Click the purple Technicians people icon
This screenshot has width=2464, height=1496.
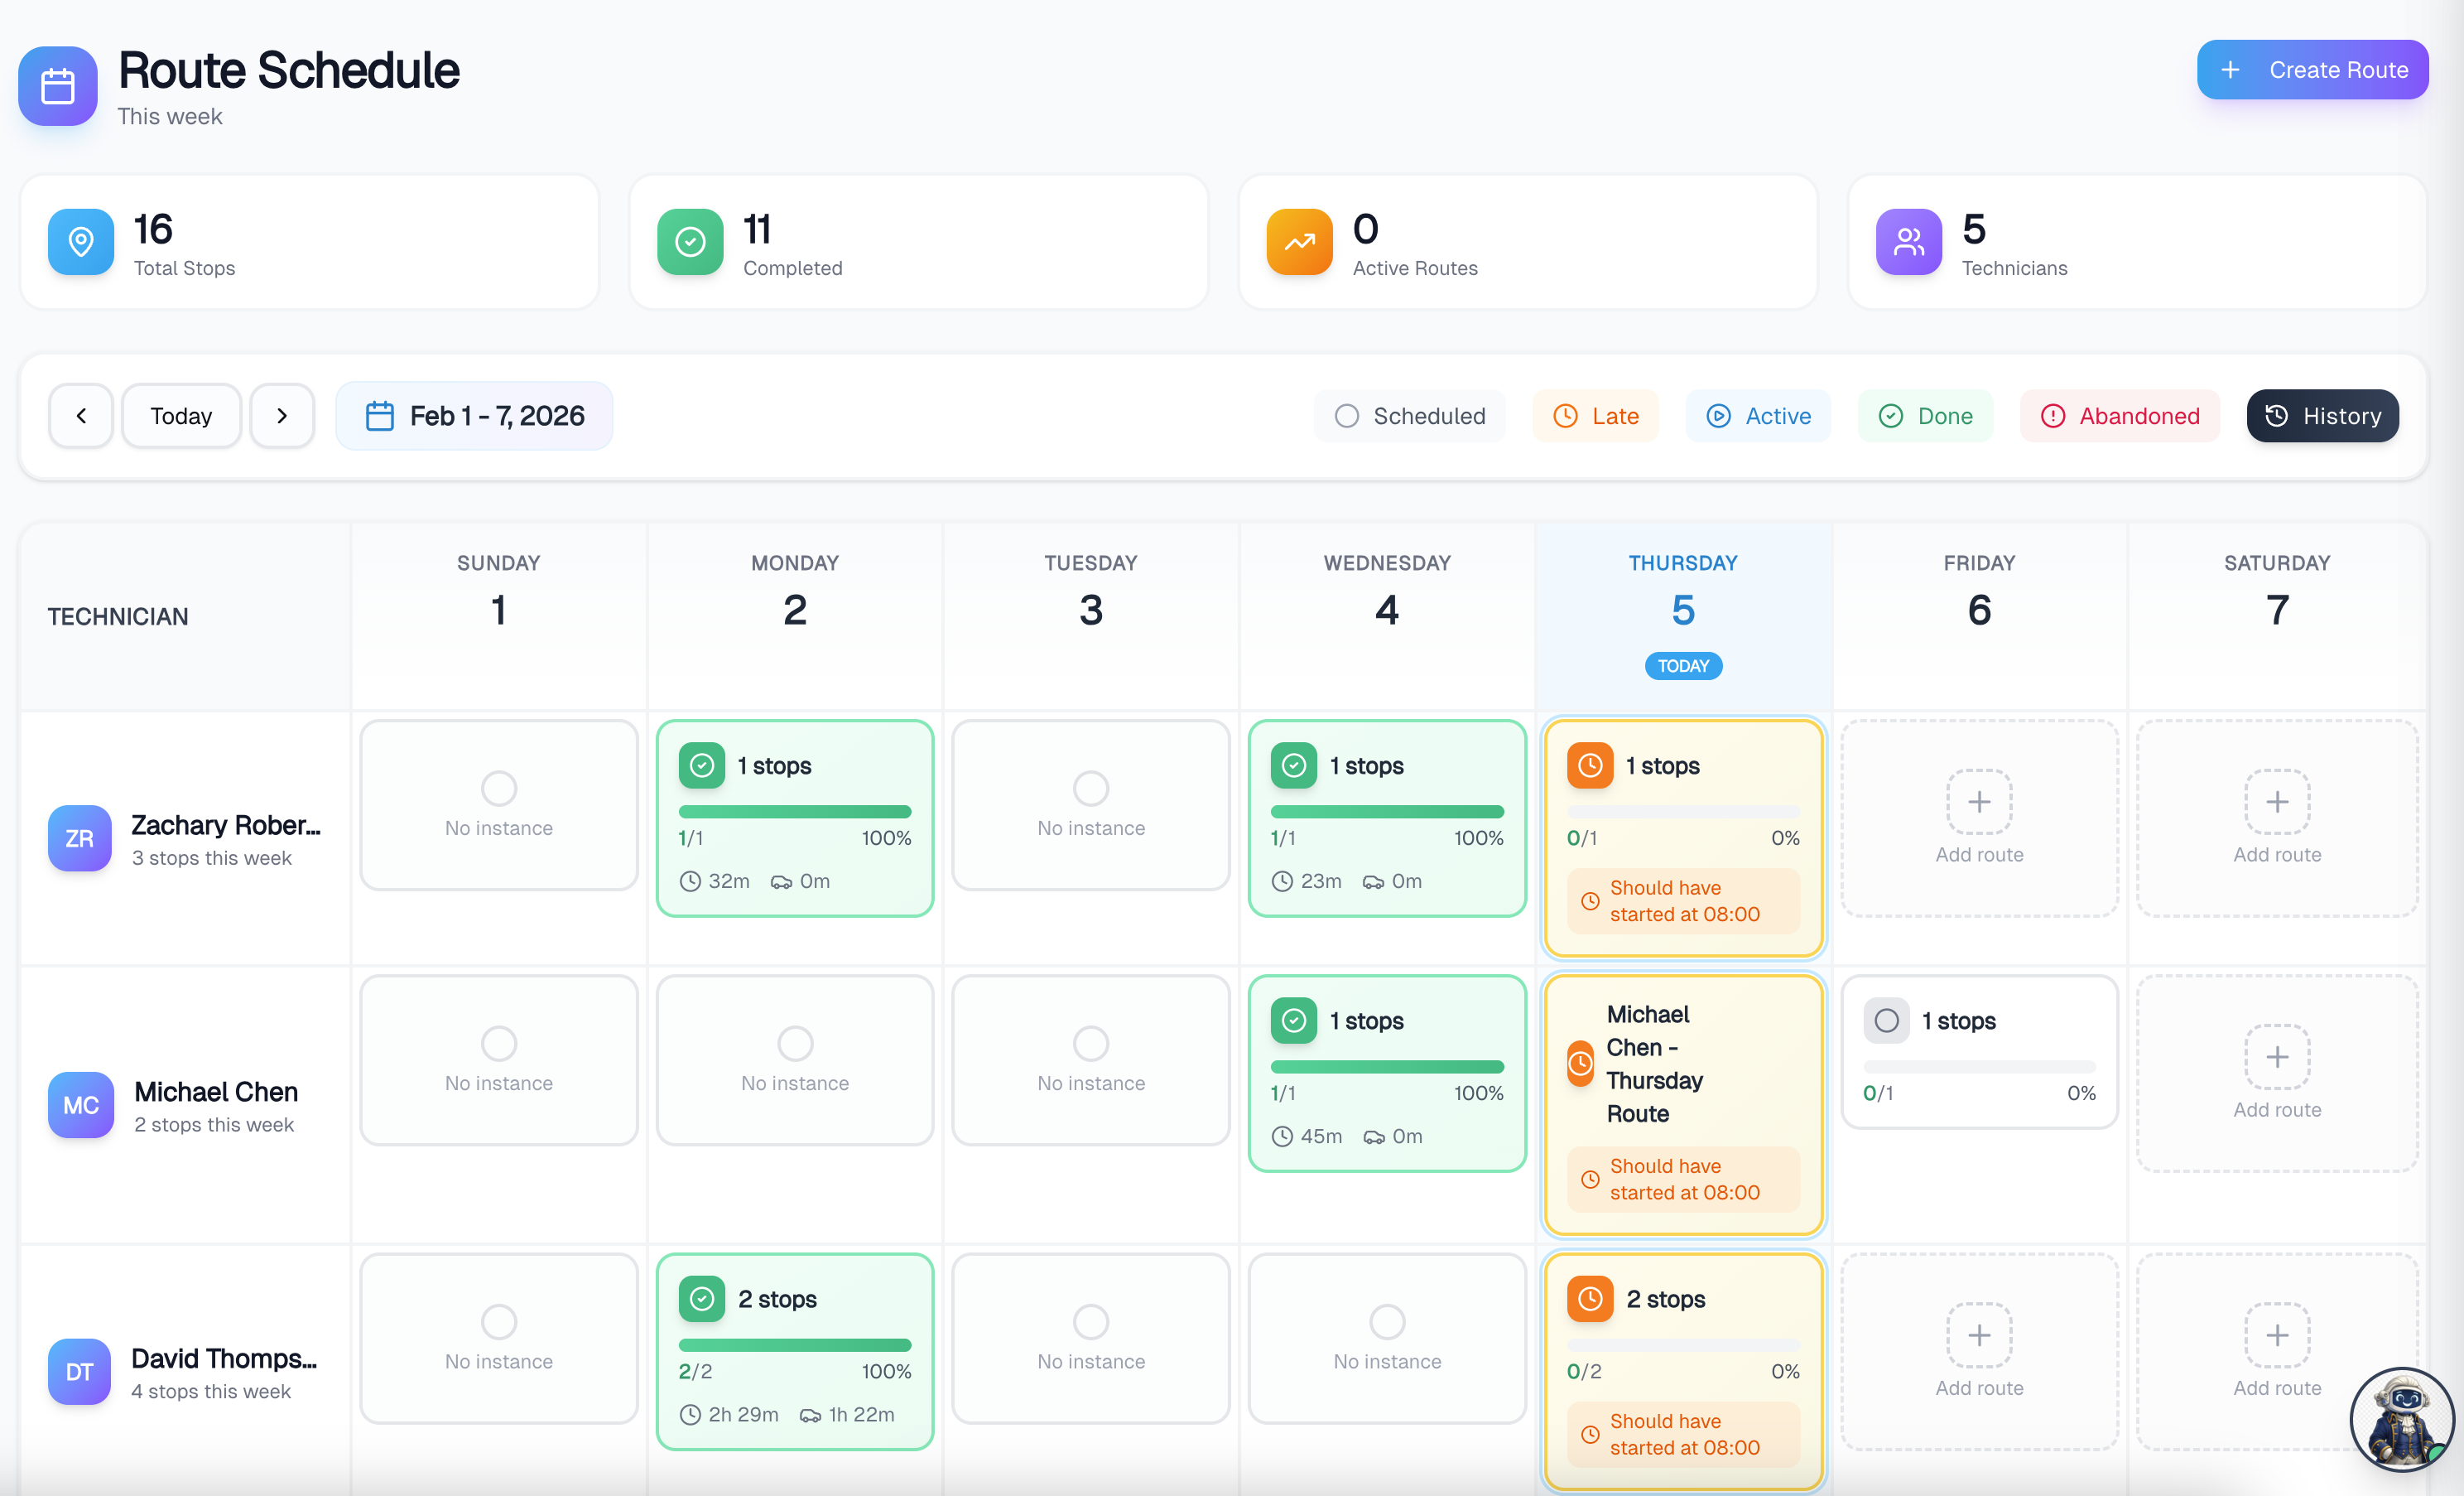point(1908,241)
